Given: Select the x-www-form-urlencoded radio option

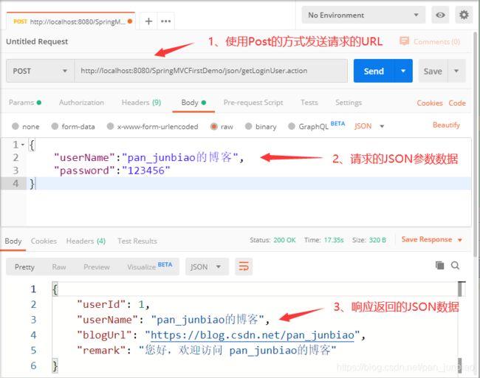Looking at the screenshot, I should pos(152,126).
